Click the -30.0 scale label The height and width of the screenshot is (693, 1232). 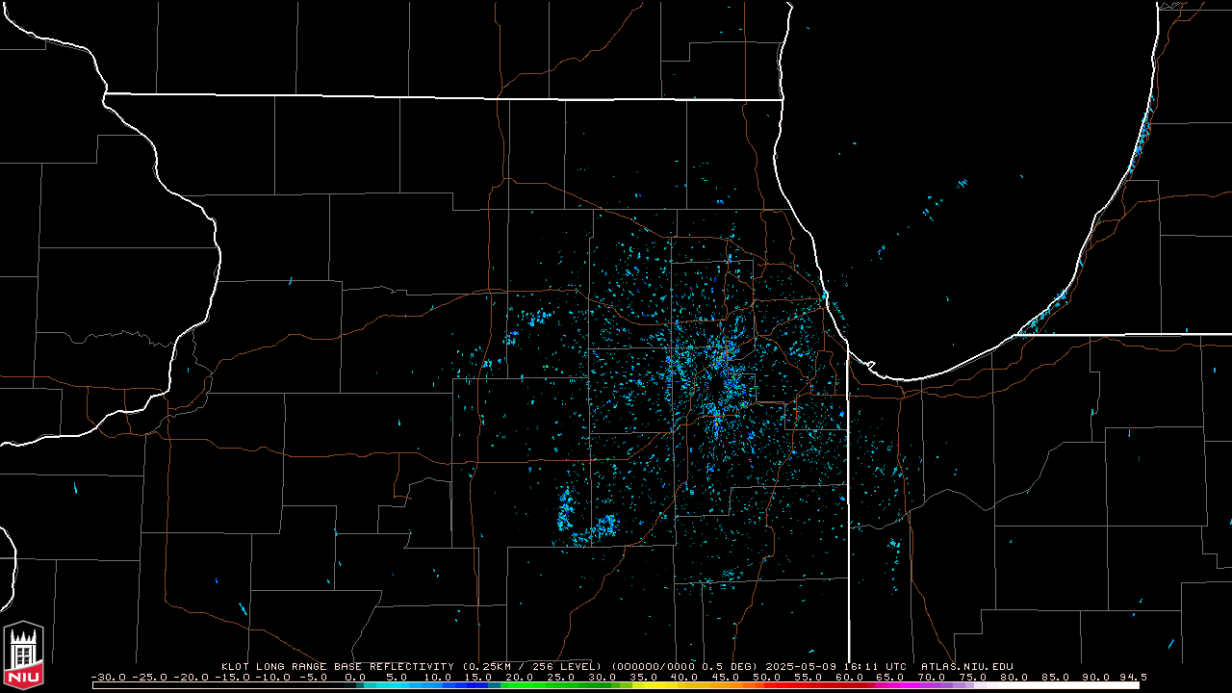109,677
